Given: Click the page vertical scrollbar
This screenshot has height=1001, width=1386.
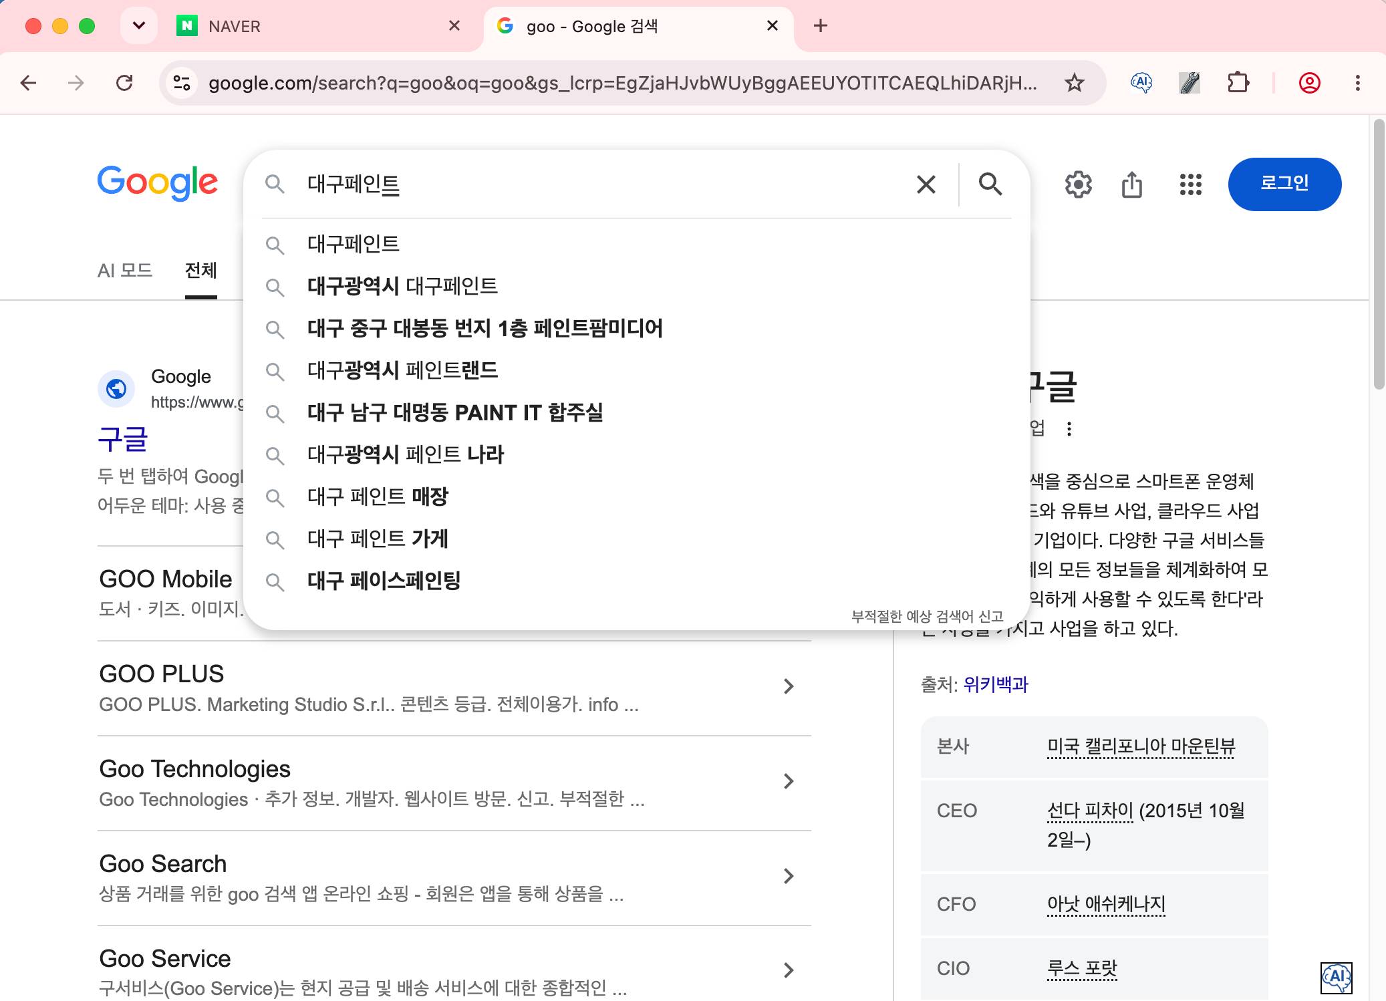Looking at the screenshot, I should coord(1379,254).
